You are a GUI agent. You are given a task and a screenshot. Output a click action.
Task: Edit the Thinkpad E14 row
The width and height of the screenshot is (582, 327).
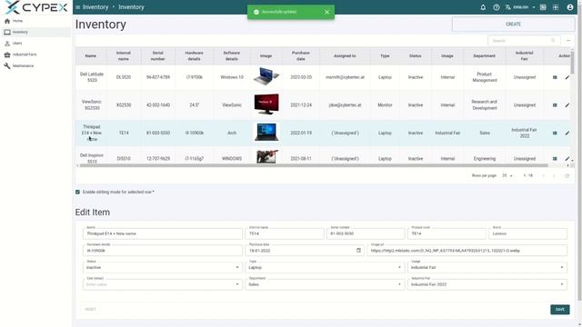(567, 133)
